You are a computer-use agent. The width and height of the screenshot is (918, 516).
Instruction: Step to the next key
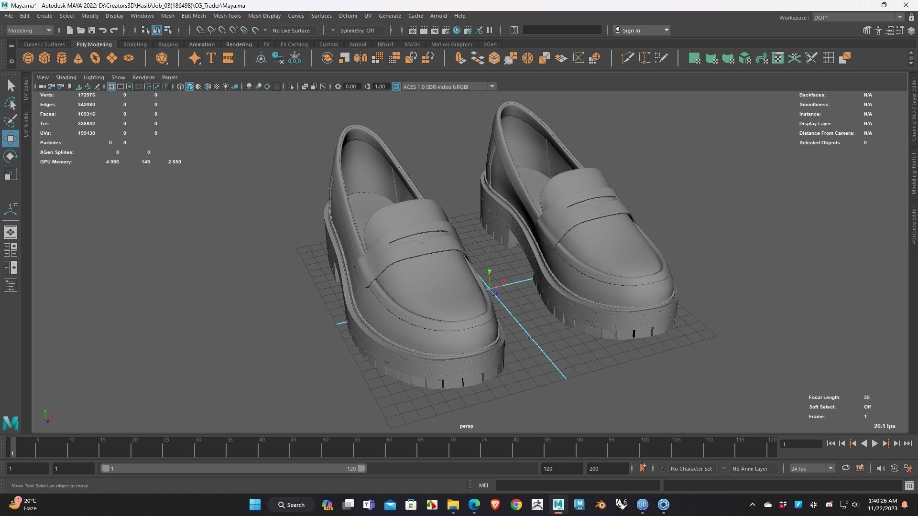point(886,443)
